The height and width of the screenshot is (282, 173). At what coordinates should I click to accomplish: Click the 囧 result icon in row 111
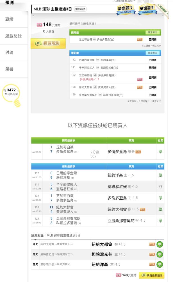(160, 187)
